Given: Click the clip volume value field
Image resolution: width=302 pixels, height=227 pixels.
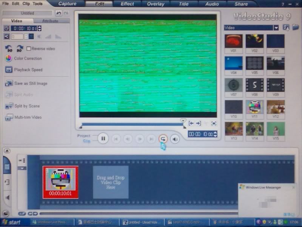Looking at the screenshot, I should (17, 36).
